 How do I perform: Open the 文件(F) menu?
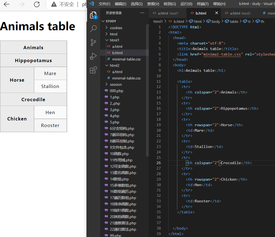pyautogui.click(x=104, y=4)
